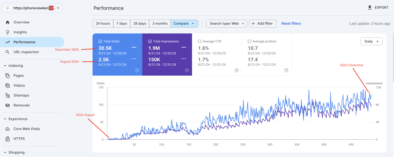Click the Sitemaps icon in sidebar
Image resolution: width=394 pixels, height=157 pixels.
(7, 95)
